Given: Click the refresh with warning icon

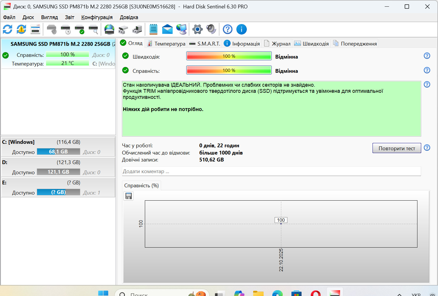Looking at the screenshot, I should [x=21, y=29].
